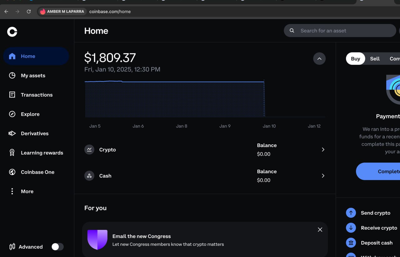Image resolution: width=400 pixels, height=257 pixels.
Task: Open My assets pie chart icon
Action: [x=12, y=75]
